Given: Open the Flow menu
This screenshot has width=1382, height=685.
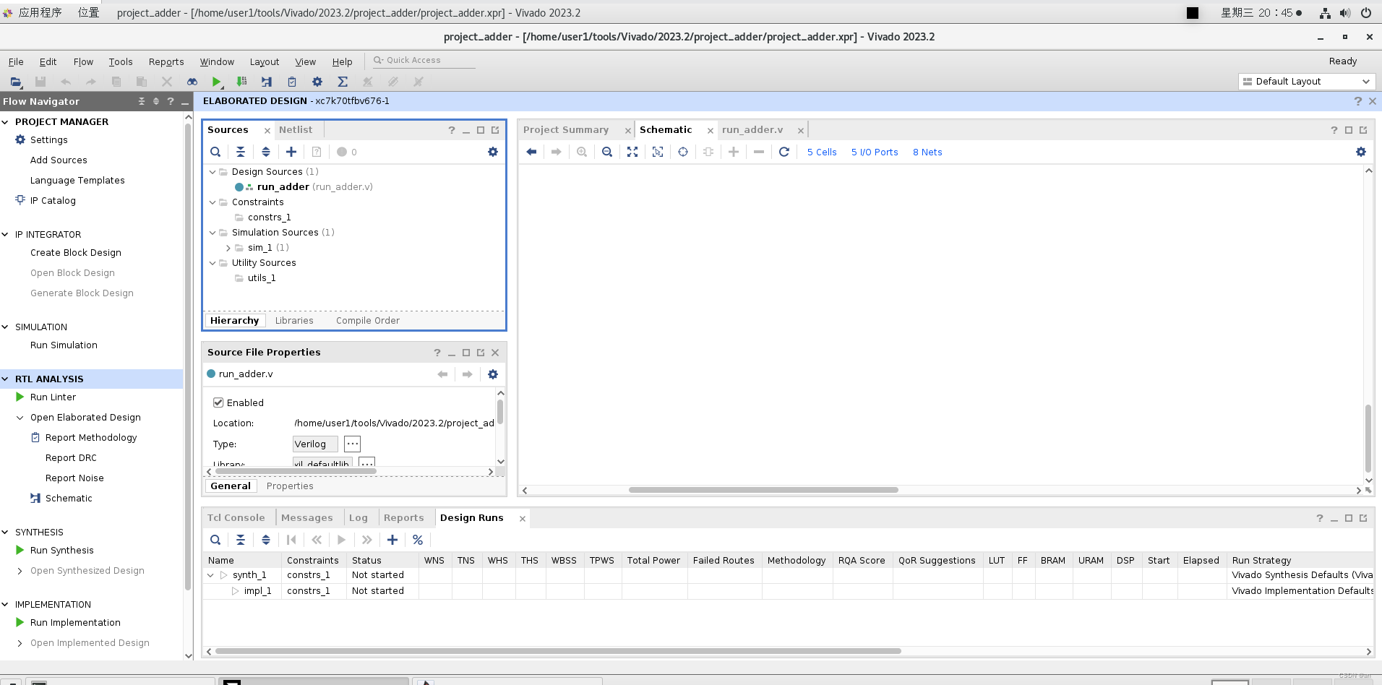Looking at the screenshot, I should tap(83, 62).
